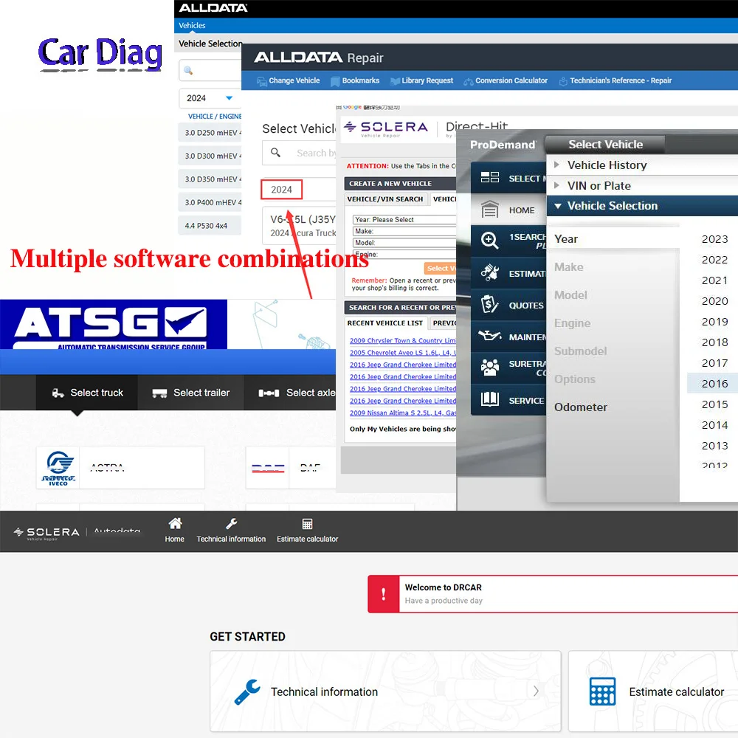Image resolution: width=738 pixels, height=738 pixels.
Task: Open the 2024 year dropdown in ALLDATA
Action: 210,98
